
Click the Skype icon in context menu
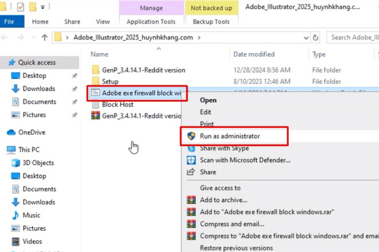pos(192,148)
